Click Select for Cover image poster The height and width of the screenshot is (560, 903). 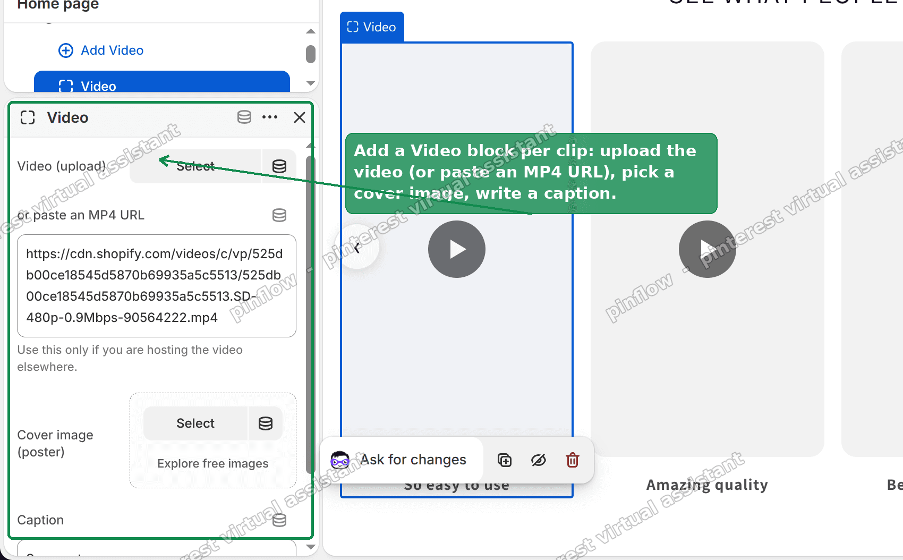195,423
